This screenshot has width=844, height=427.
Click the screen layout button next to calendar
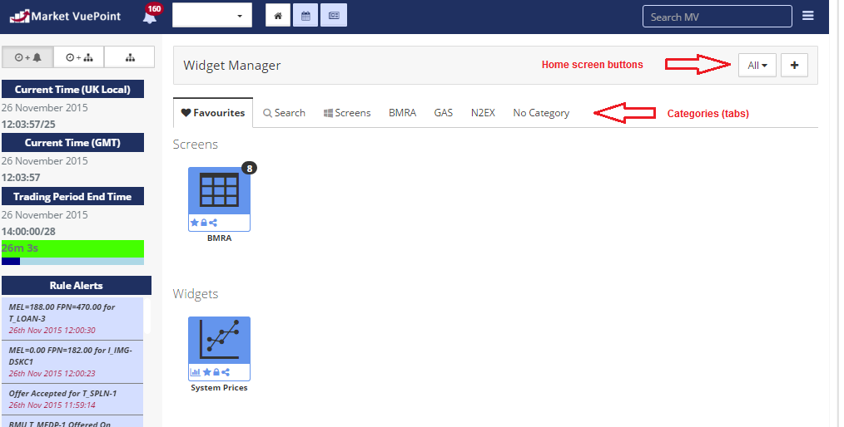pyautogui.click(x=334, y=16)
